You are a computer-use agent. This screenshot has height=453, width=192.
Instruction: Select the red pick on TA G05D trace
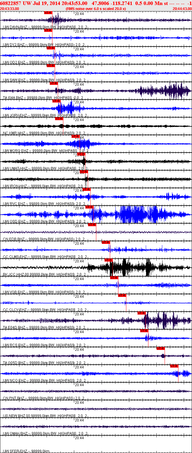(160, 348)
